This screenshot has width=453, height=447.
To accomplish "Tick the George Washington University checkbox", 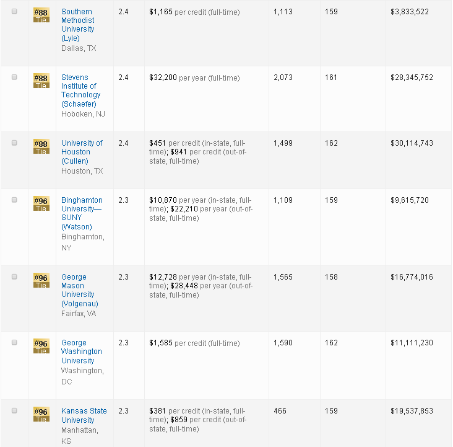I will (x=15, y=343).
